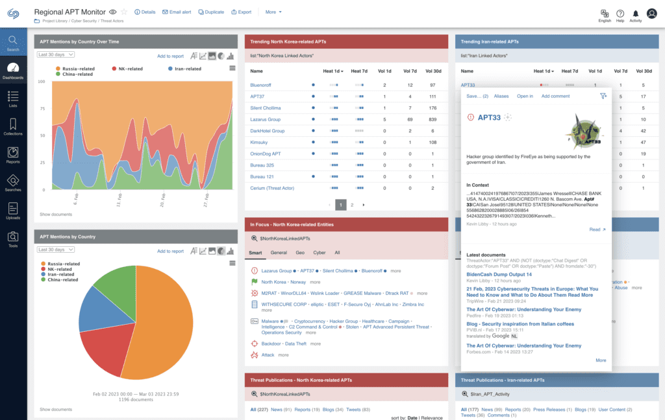Switch Over Time chart to text list view
Image resolution: width=665 pixels, height=420 pixels.
pyautogui.click(x=194, y=56)
